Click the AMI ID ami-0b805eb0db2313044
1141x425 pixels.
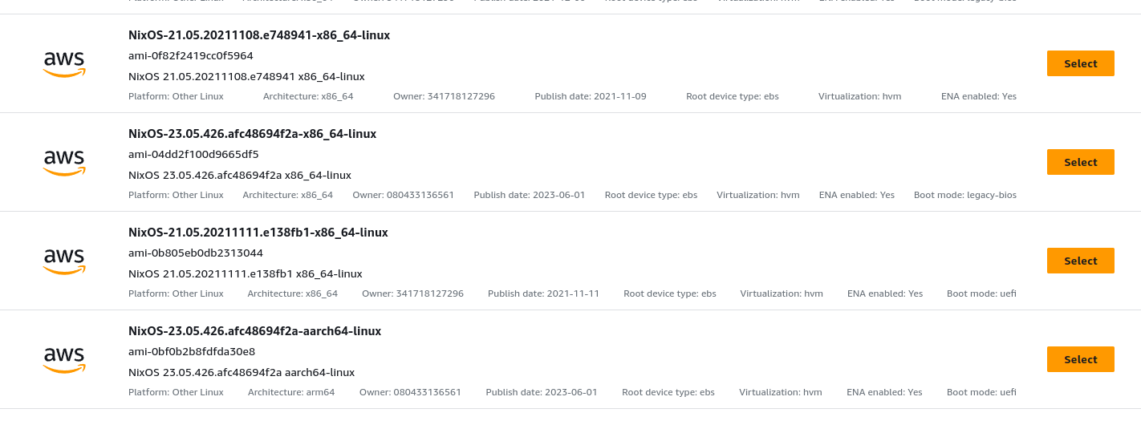[x=196, y=253]
